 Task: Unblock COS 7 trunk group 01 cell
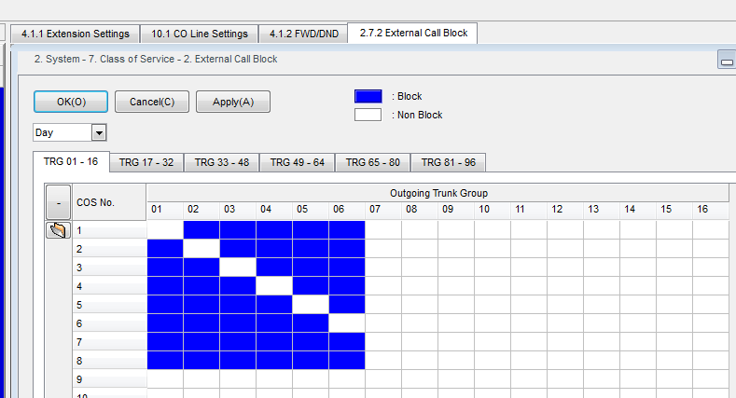click(165, 342)
